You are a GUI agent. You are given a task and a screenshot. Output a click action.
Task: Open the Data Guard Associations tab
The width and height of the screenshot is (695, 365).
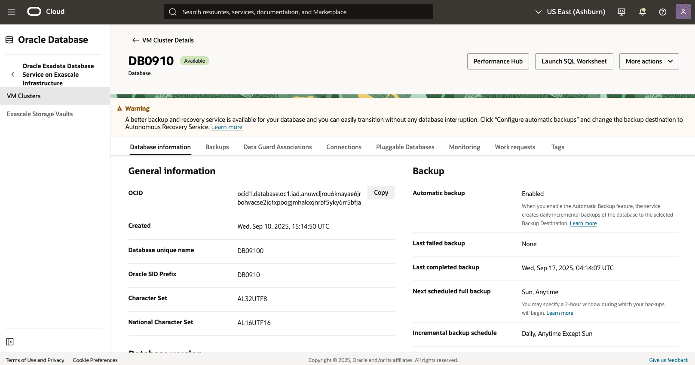[x=278, y=147]
